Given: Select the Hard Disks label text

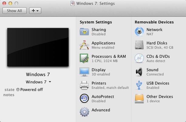Looking at the screenshot, I should [x=157, y=43].
